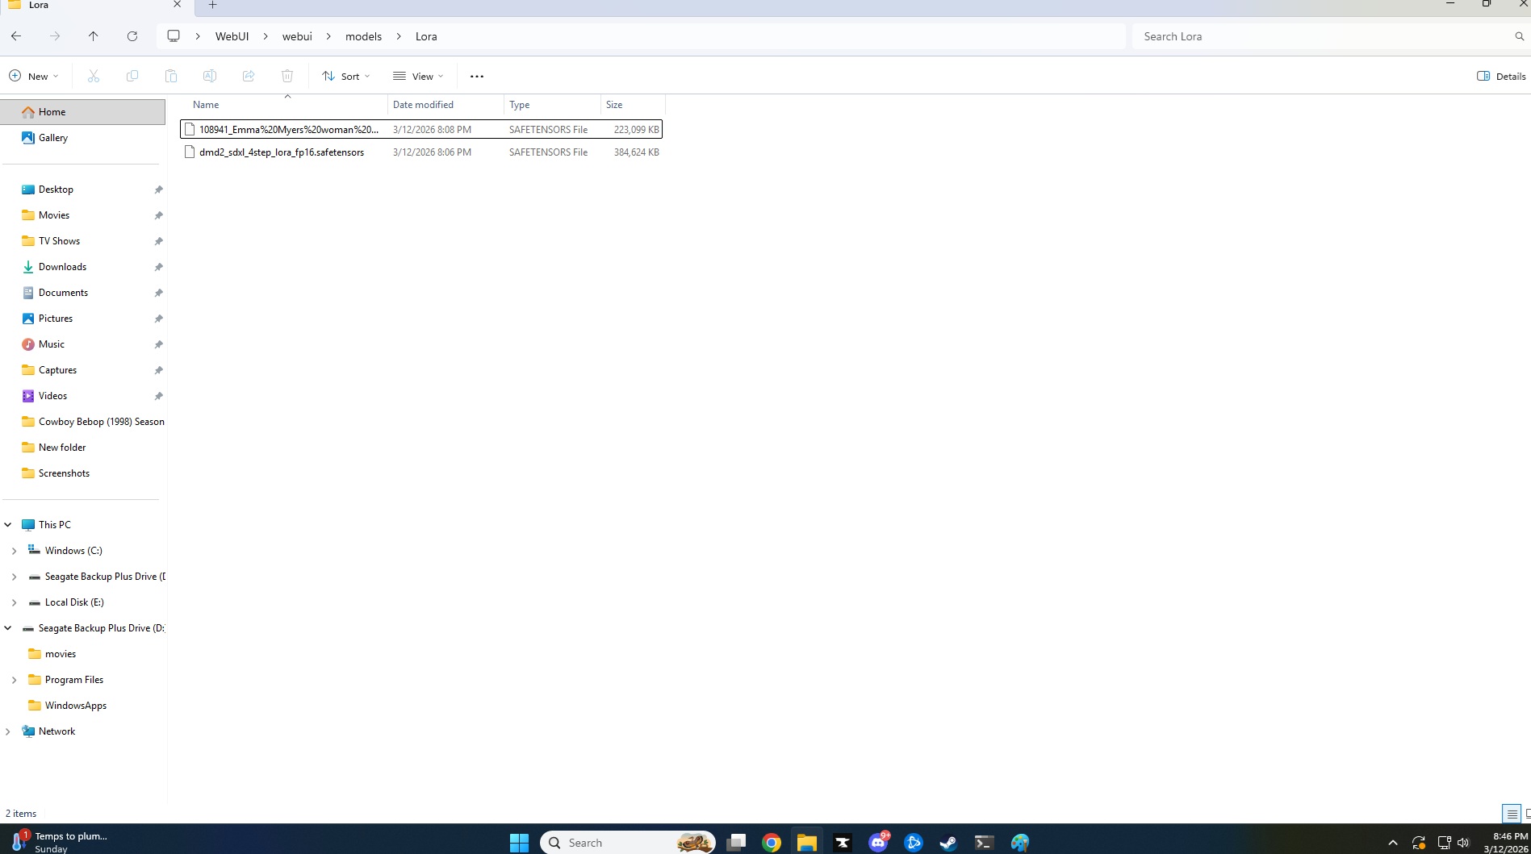
Task: Open a new tab with plus button
Action: tap(213, 5)
